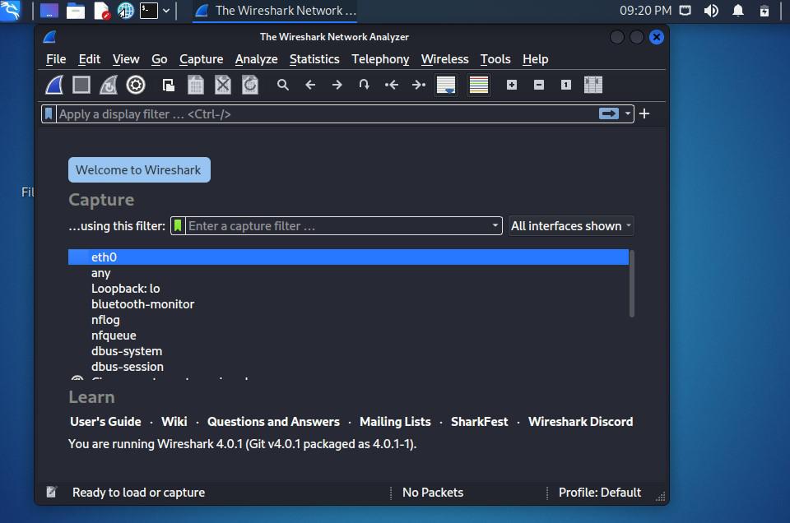Select the bluetooth-monitor interface

pyautogui.click(x=348, y=304)
